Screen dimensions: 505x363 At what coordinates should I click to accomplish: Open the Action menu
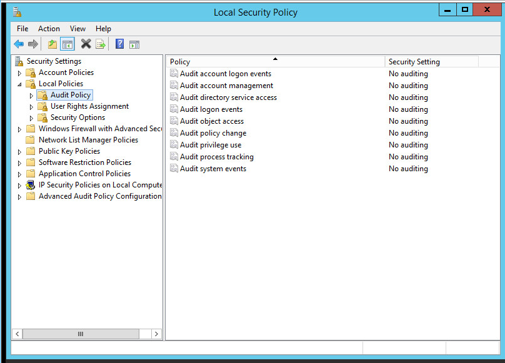point(49,29)
